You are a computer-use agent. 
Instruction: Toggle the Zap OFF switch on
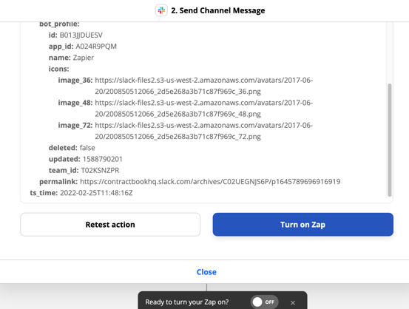(264, 302)
